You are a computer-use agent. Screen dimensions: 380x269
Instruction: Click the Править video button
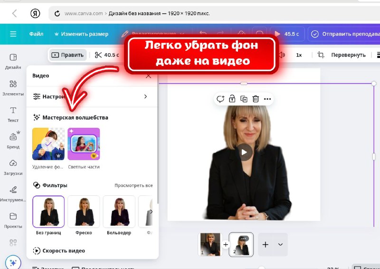67,55
